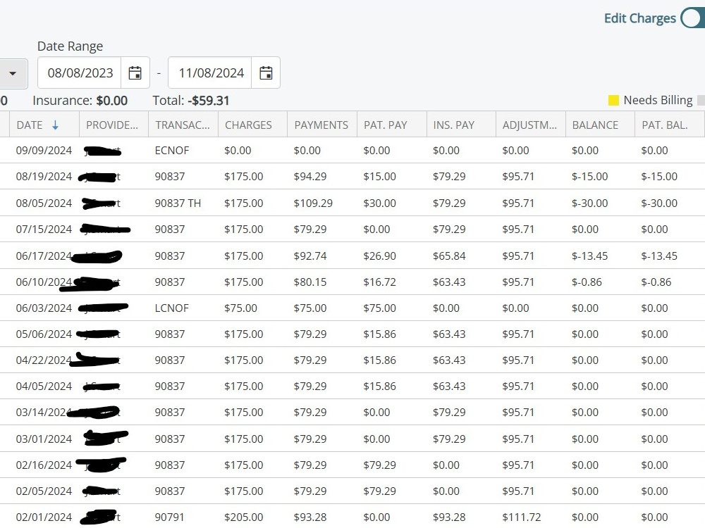Select the 04/22/2024 date cell
This screenshot has height=528, width=705.
pyautogui.click(x=44, y=360)
